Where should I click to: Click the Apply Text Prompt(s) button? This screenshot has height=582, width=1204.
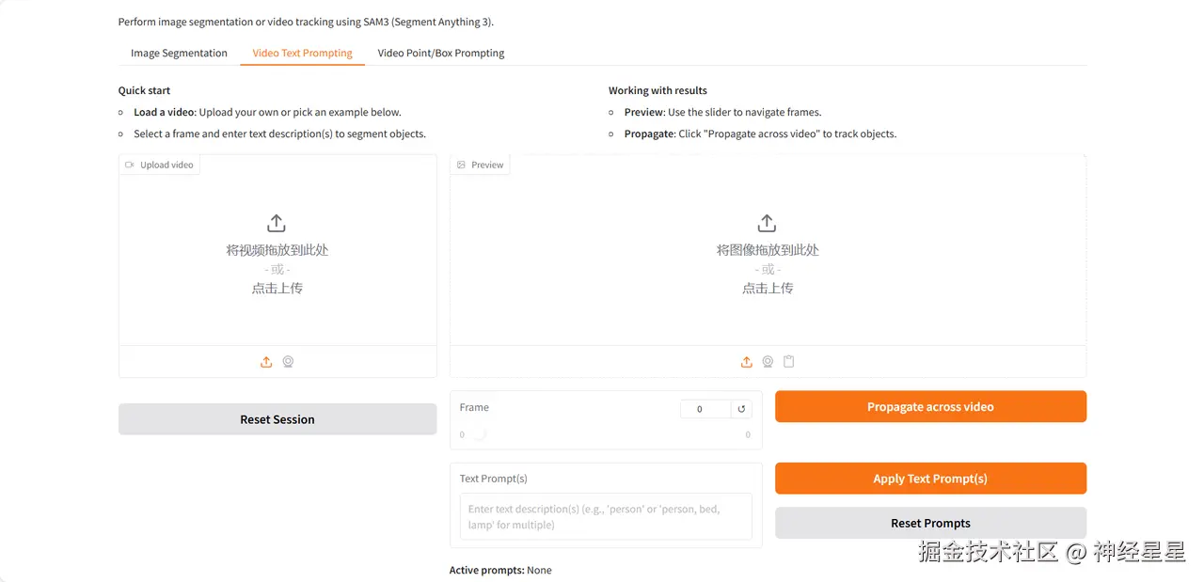click(930, 479)
